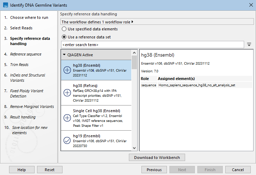Open filter options icon beside search field
Viewport: 256px width, 175px height.
[x=249, y=45]
